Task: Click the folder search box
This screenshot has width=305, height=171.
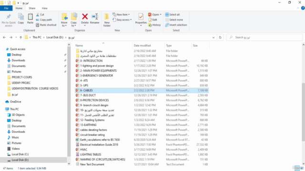Action: [x=264, y=37]
